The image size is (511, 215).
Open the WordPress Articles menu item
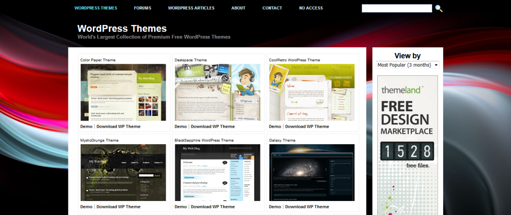191,8
